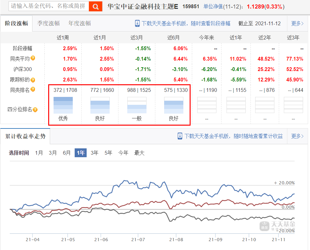Click the 近6月 column header
This screenshot has width=310, height=250.
173,38
